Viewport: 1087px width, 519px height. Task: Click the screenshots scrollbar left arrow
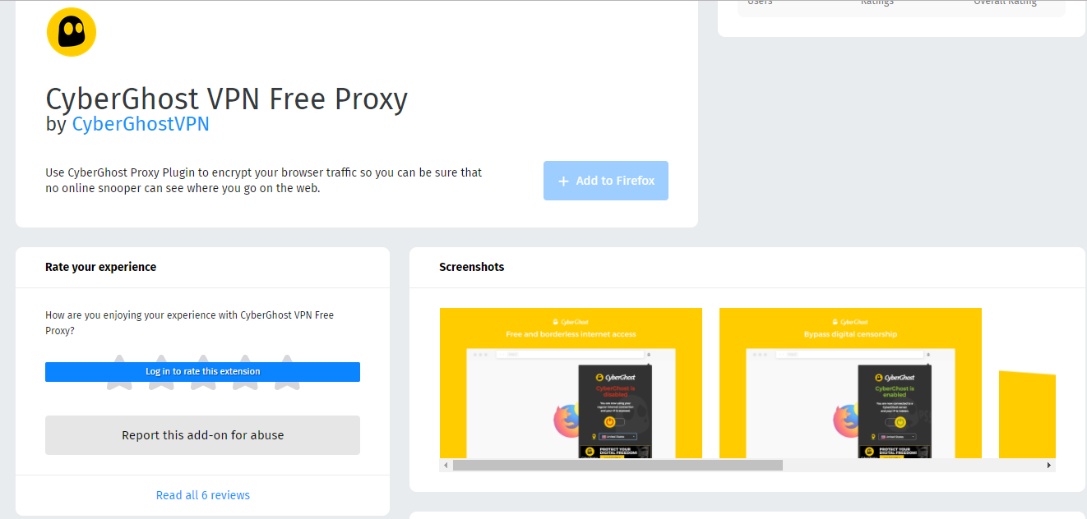pyautogui.click(x=446, y=465)
